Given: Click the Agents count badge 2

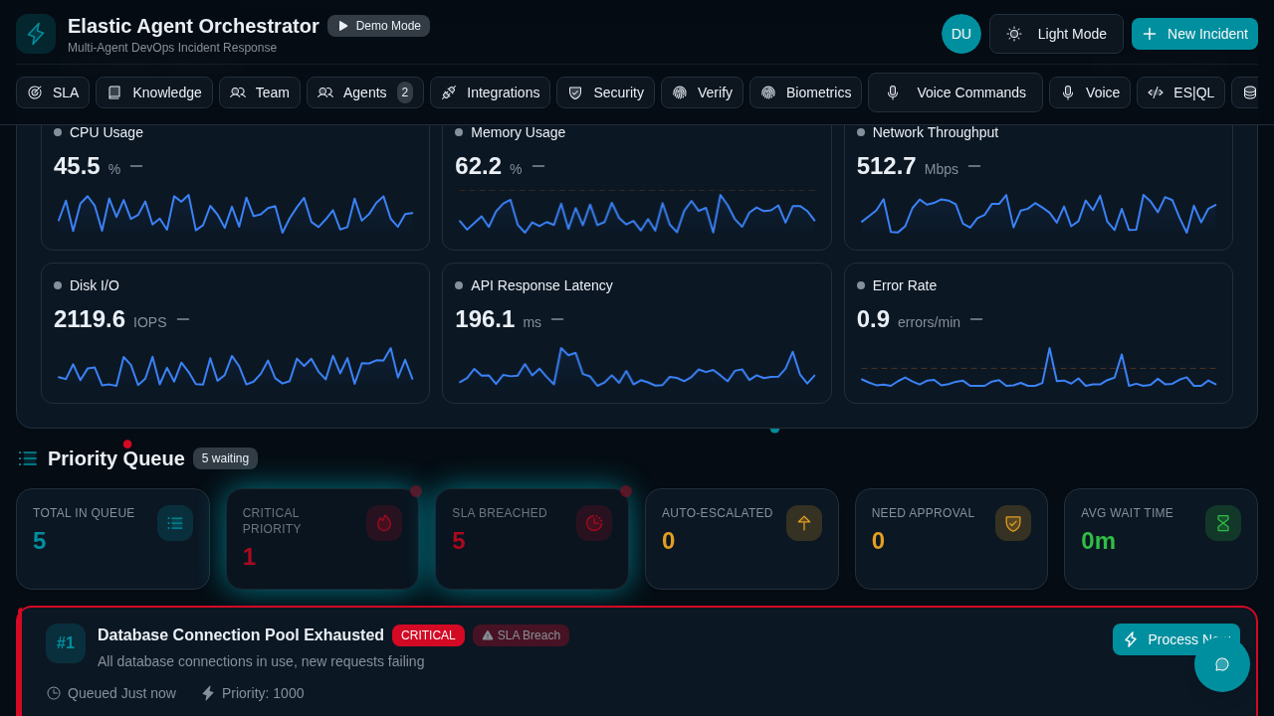Looking at the screenshot, I should pos(405,92).
